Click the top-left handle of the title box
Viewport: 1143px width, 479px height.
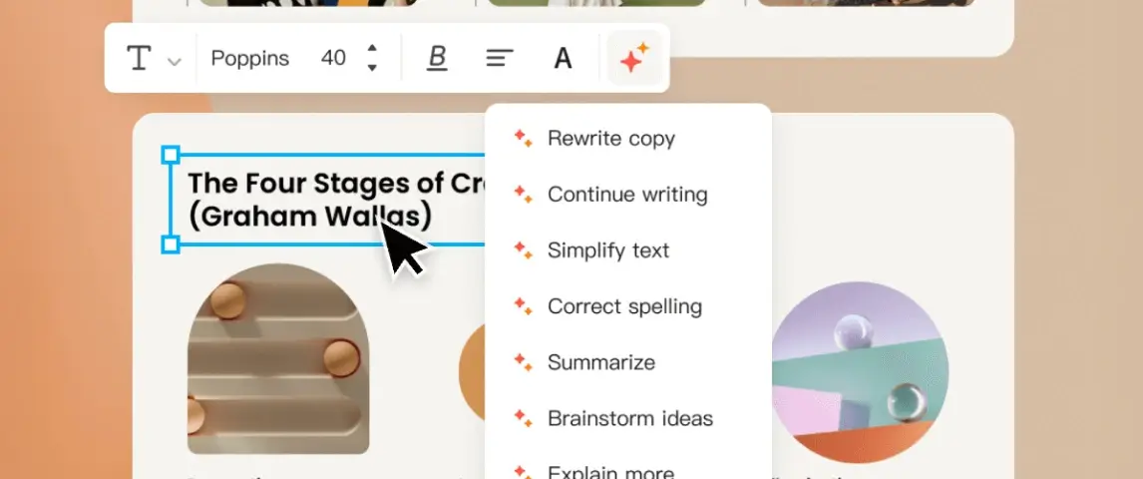tap(171, 155)
